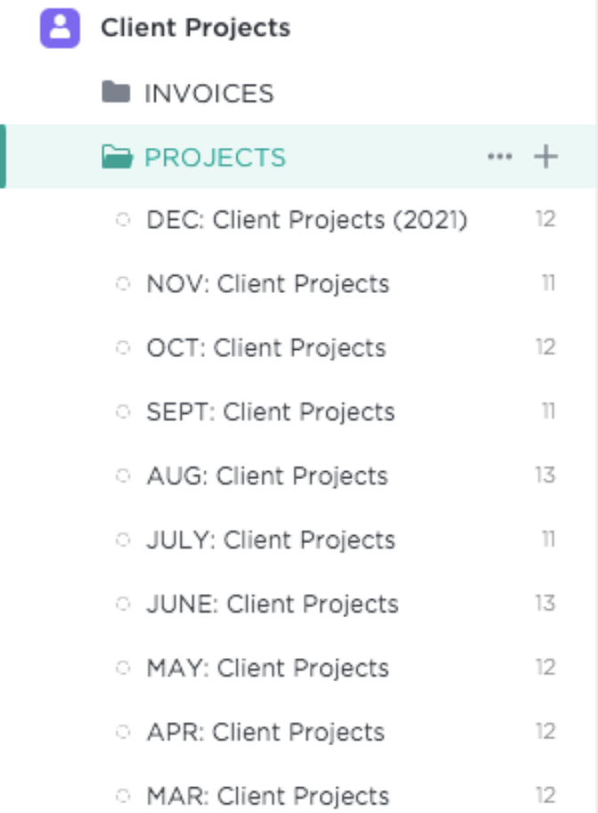The image size is (598, 813).
Task: Select SEPT: Client Projects list
Action: [271, 412]
